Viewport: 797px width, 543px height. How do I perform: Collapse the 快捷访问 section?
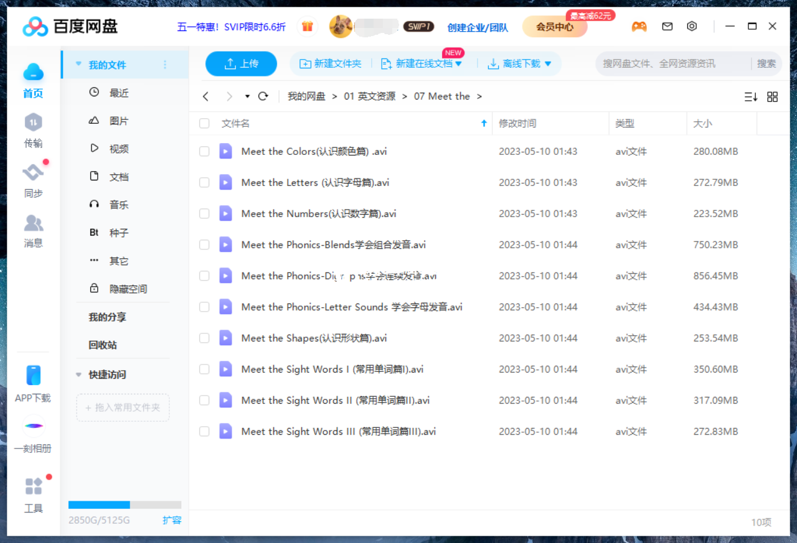pyautogui.click(x=78, y=374)
